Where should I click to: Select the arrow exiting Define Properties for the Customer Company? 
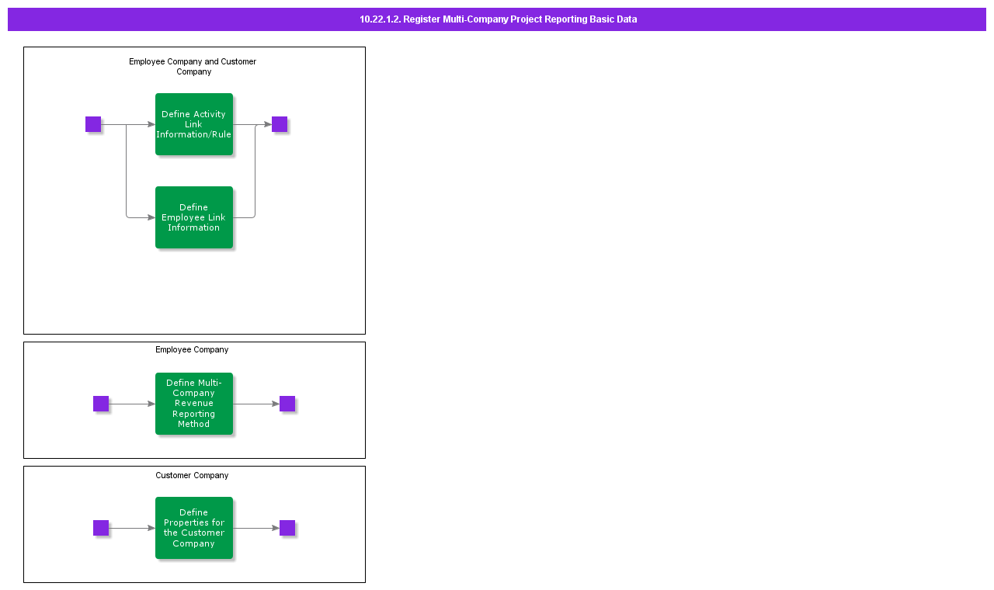[x=256, y=528]
